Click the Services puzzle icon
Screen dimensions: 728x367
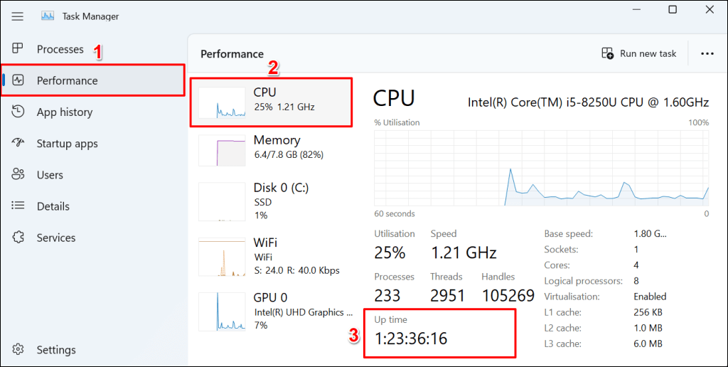click(x=18, y=238)
